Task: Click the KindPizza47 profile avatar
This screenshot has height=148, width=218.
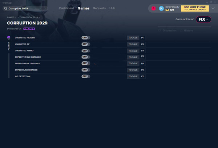Action: (x=161, y=8)
